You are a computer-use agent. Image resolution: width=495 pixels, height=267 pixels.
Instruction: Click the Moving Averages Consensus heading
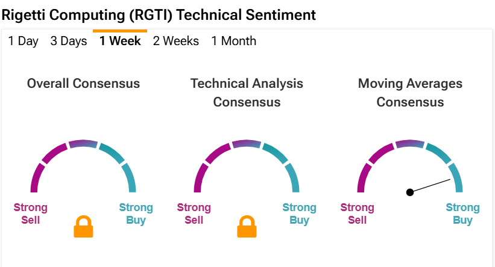(x=410, y=93)
